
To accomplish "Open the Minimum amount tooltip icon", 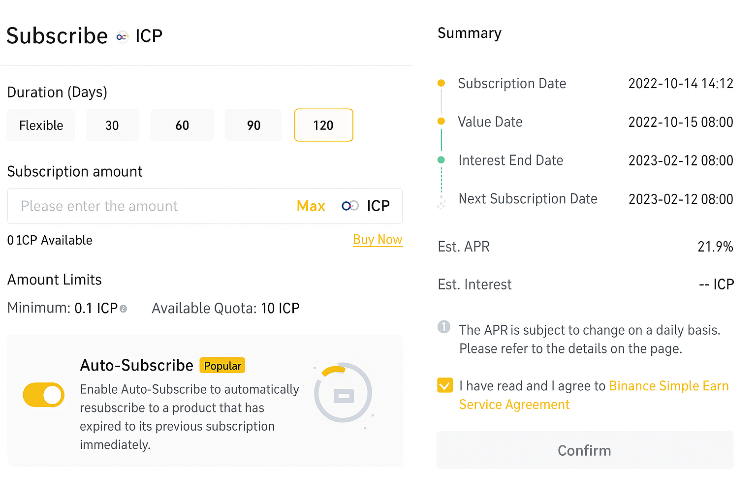I will (x=124, y=308).
